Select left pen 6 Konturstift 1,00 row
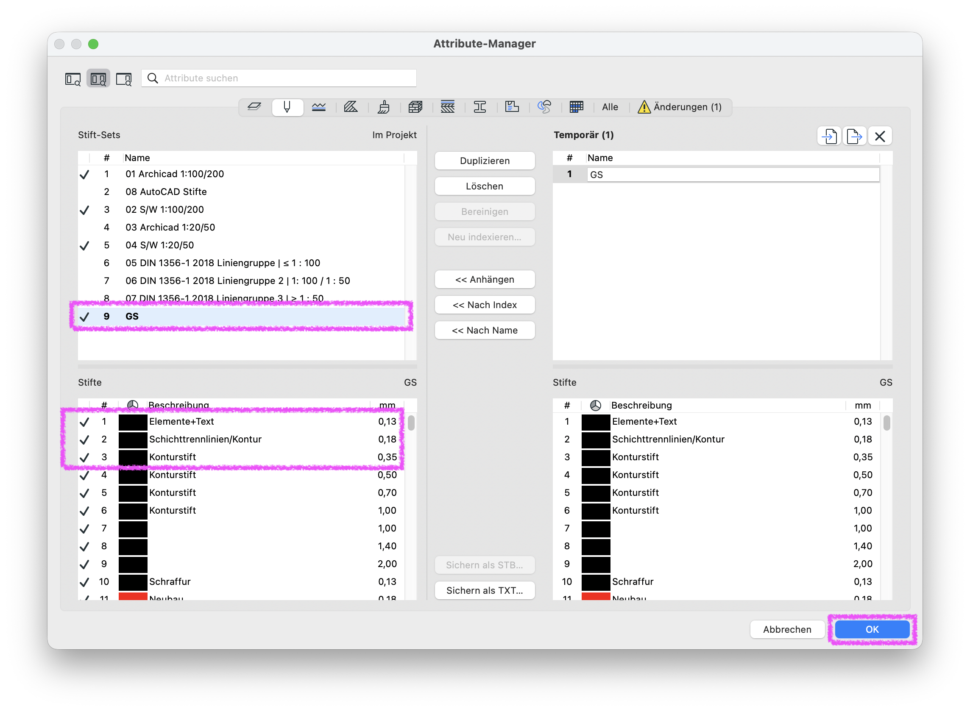970x712 pixels. pos(241,511)
